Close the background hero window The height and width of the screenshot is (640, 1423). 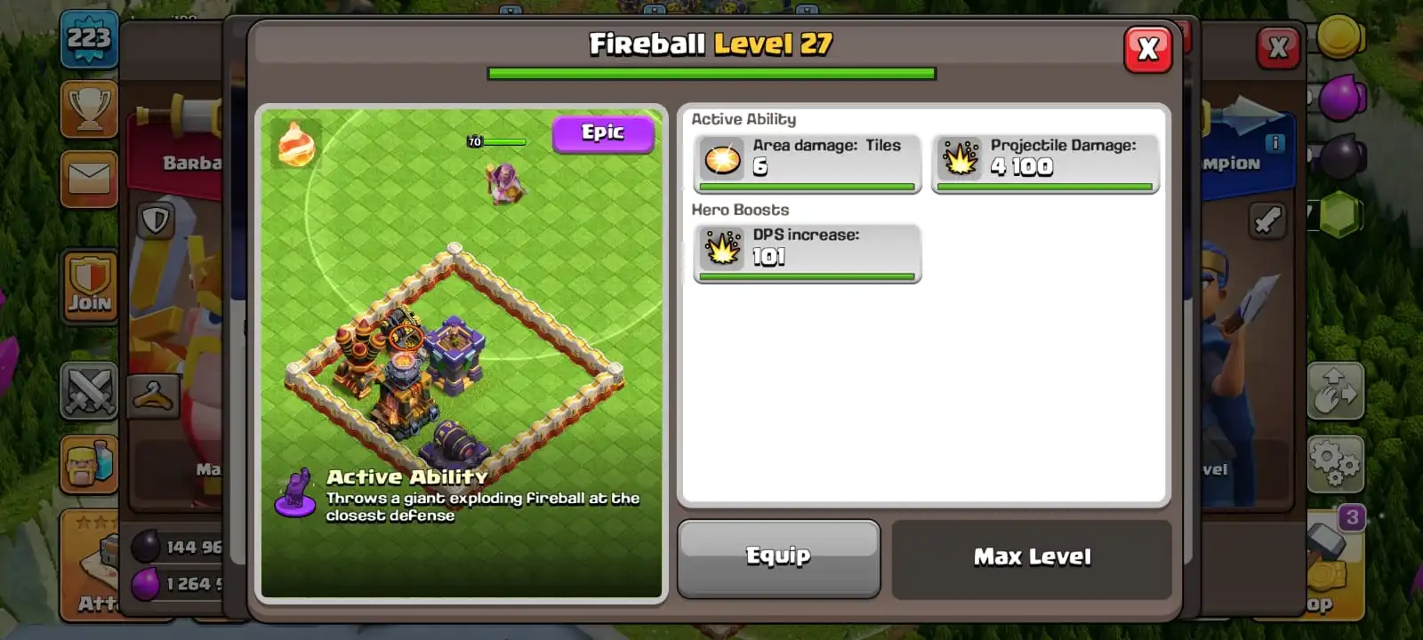pos(1278,48)
